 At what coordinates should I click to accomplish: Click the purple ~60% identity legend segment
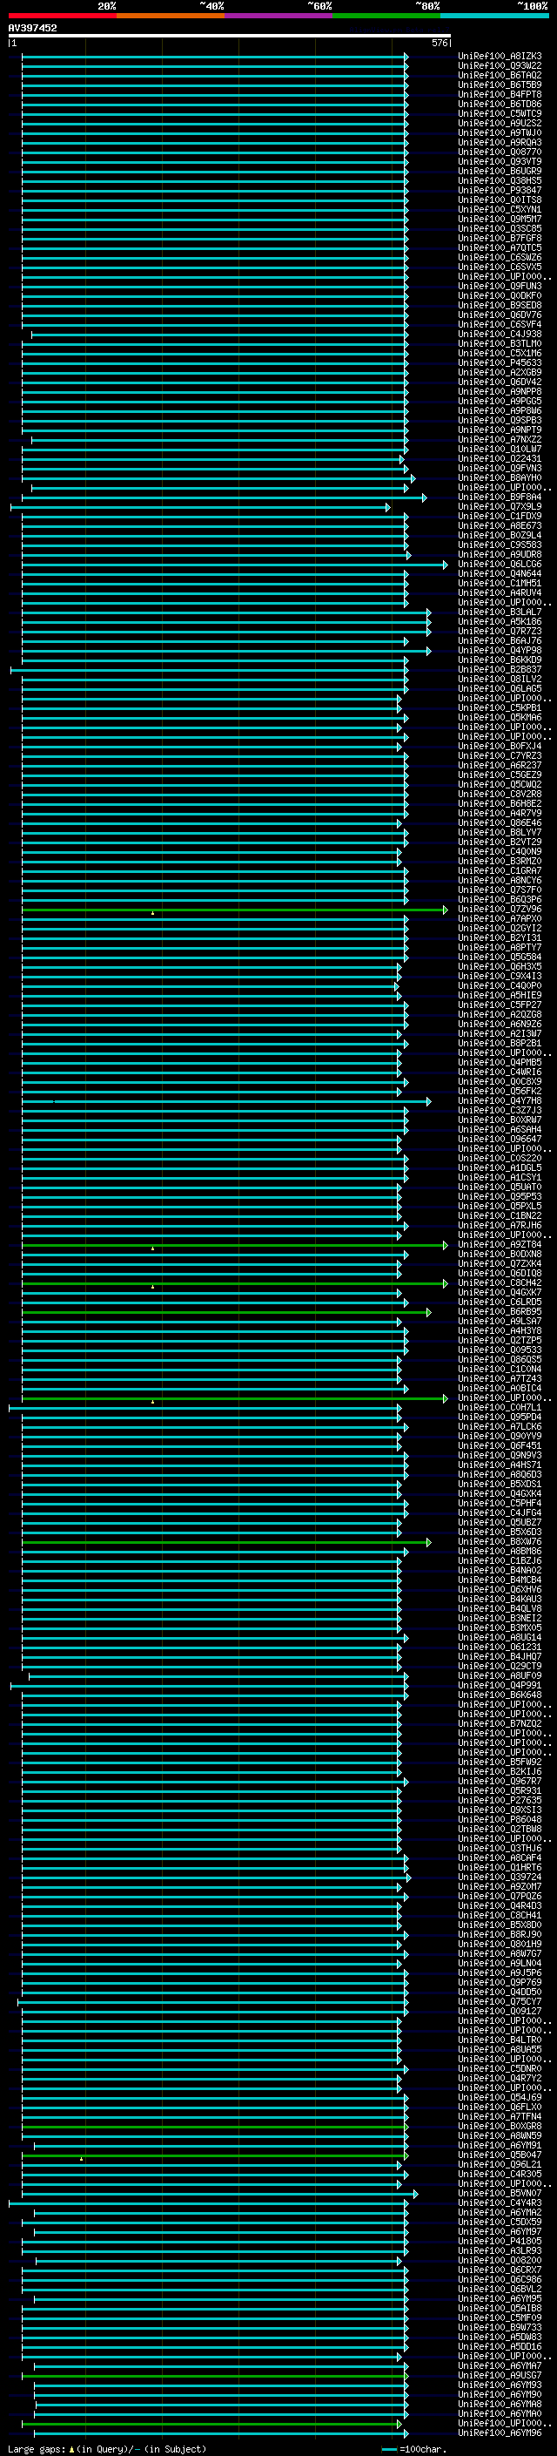pyautogui.click(x=279, y=16)
